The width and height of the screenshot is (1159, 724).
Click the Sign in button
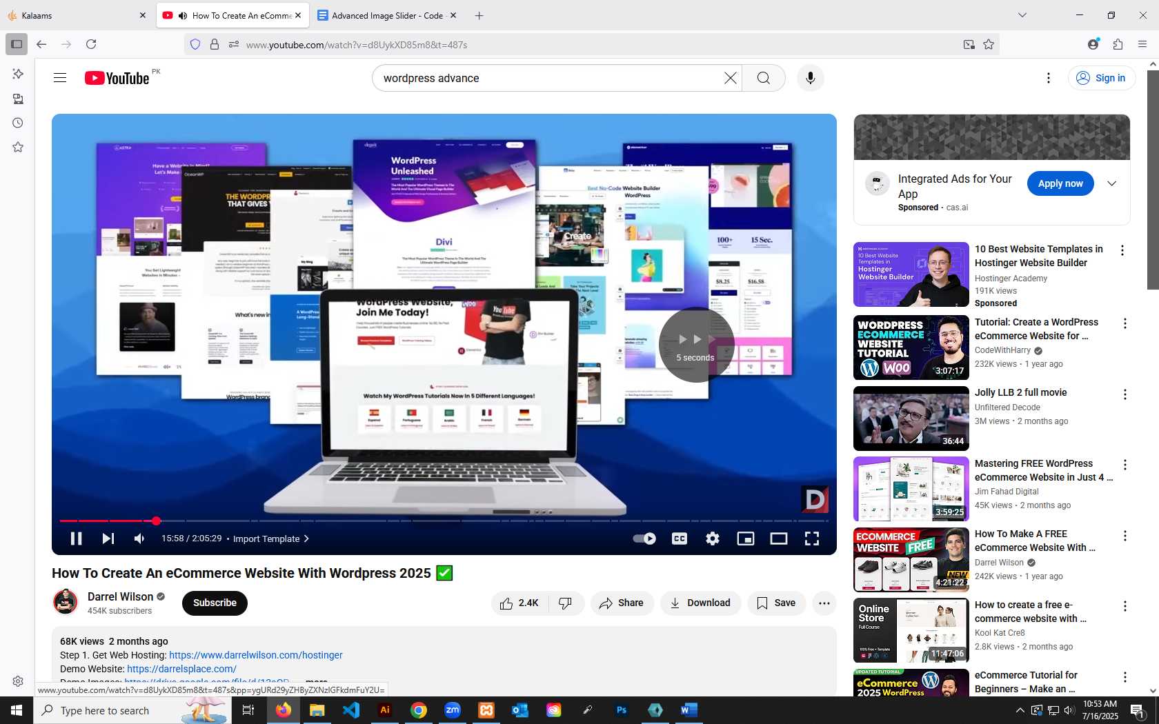click(x=1101, y=78)
